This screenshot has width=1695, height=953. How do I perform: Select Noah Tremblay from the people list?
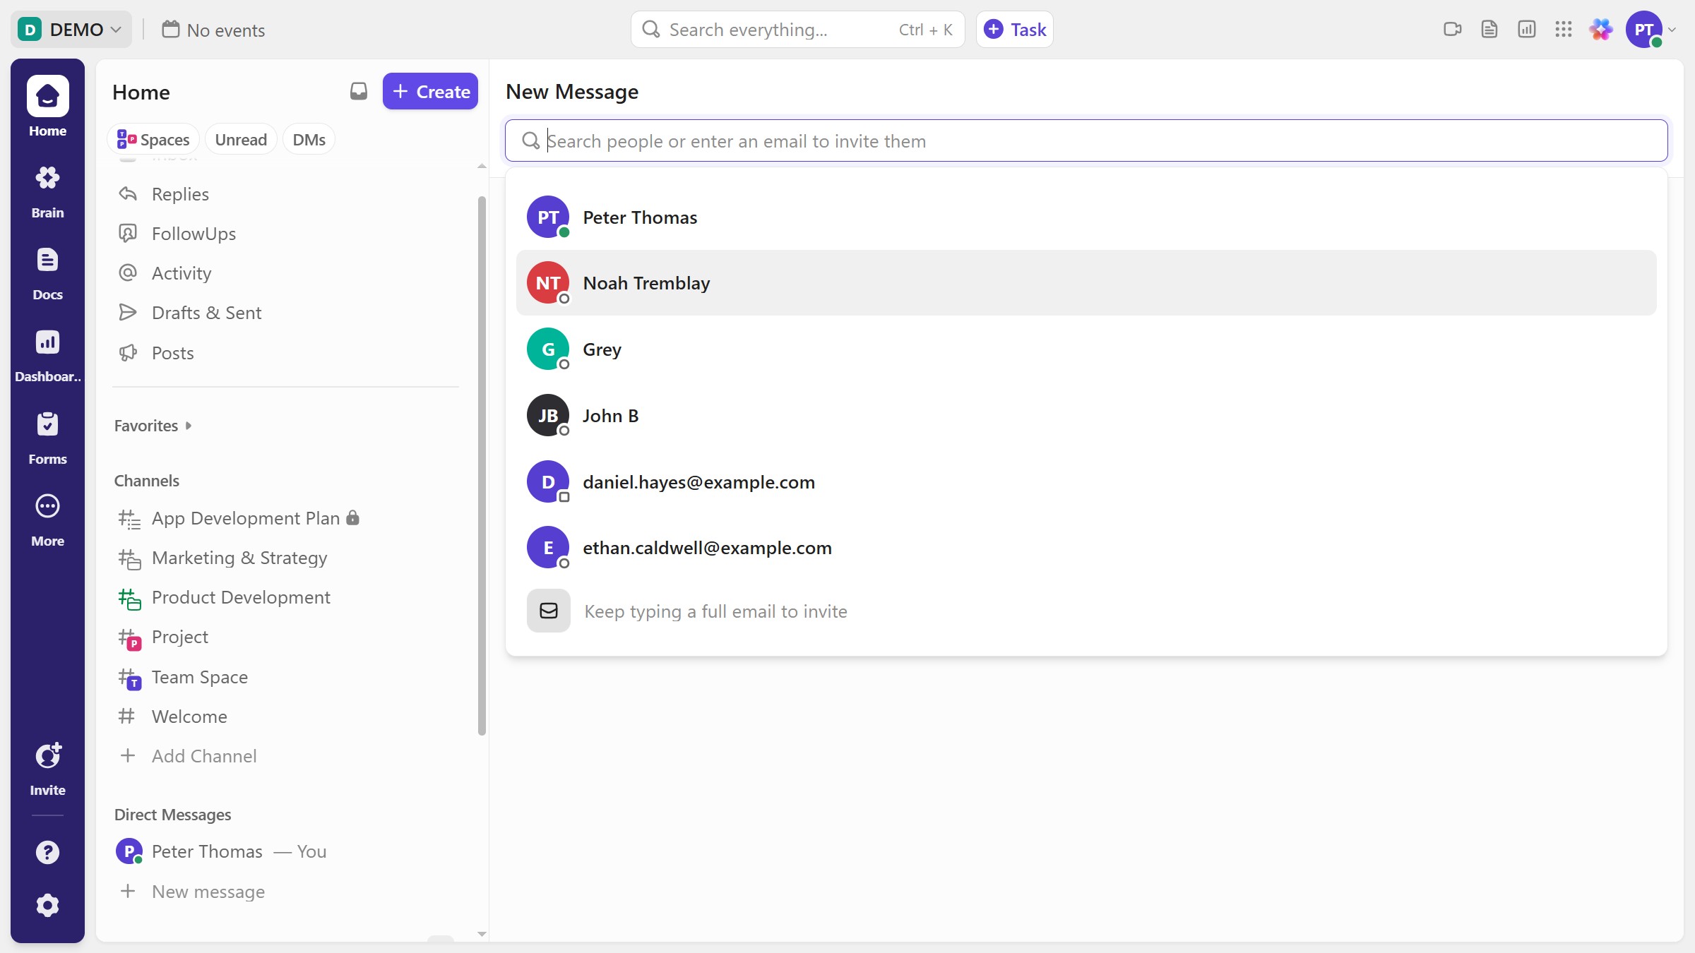pyautogui.click(x=646, y=283)
